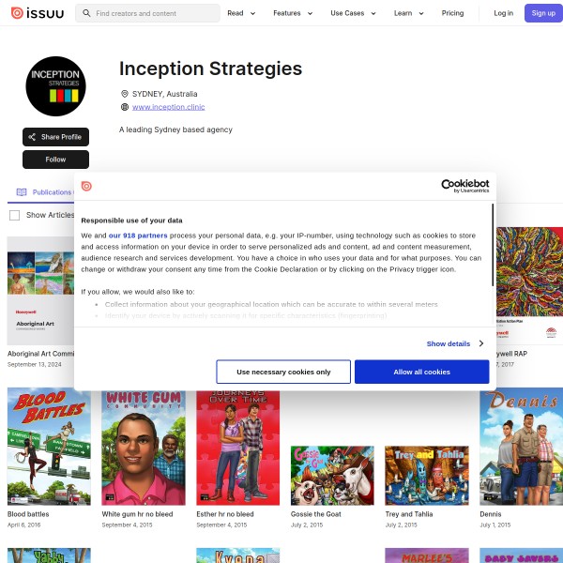The height and width of the screenshot is (563, 563).
Task: Choose Use necessary cookies only
Action: tap(283, 372)
